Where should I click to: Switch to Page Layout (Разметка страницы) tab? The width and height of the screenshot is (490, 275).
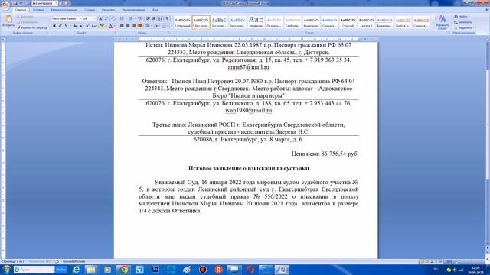pyautogui.click(x=64, y=10)
